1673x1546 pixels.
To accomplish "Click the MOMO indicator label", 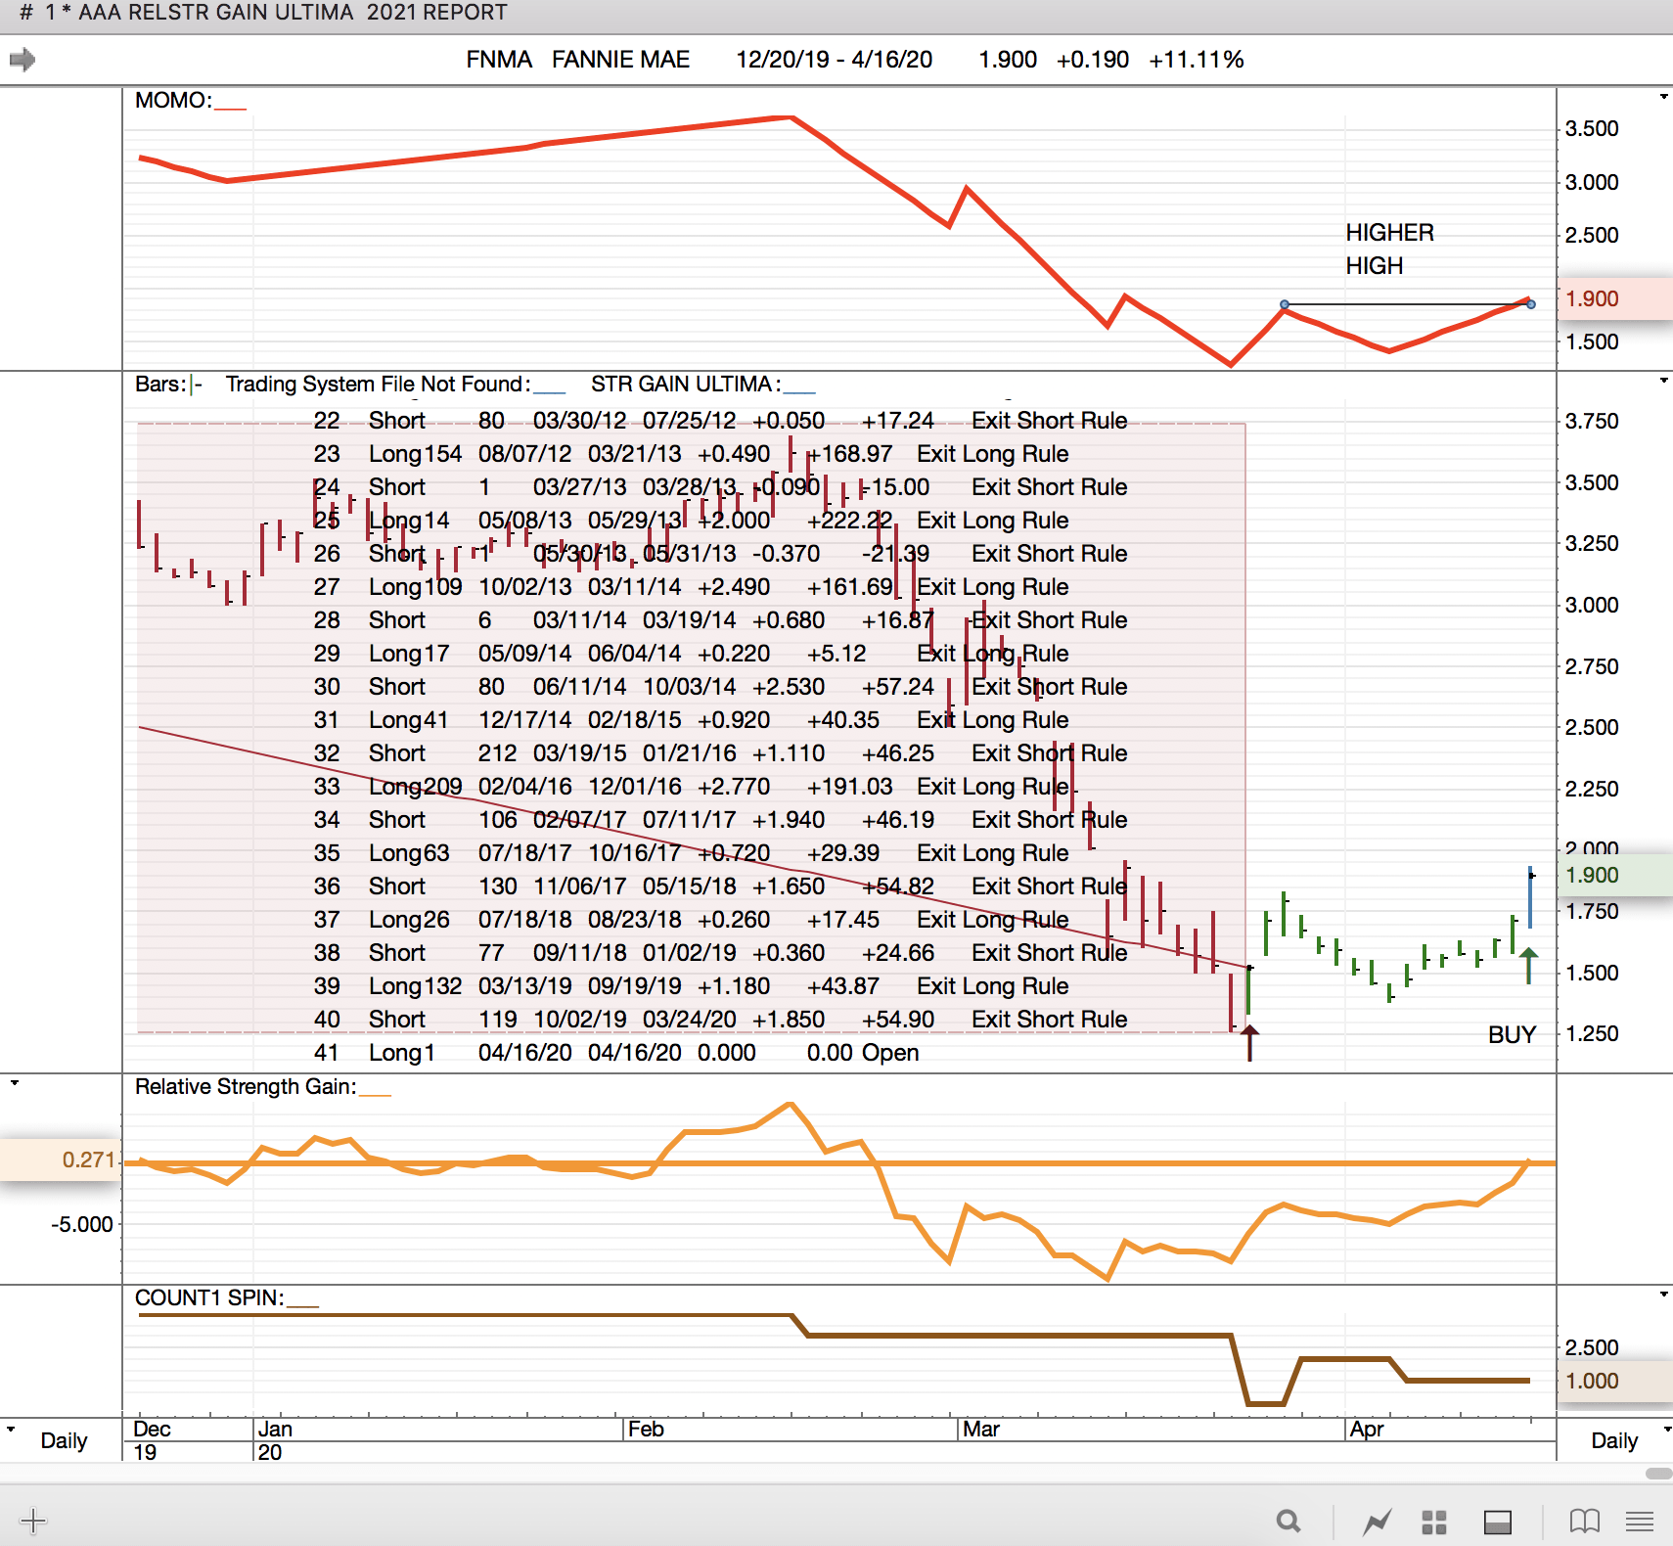I will pyautogui.click(x=173, y=100).
